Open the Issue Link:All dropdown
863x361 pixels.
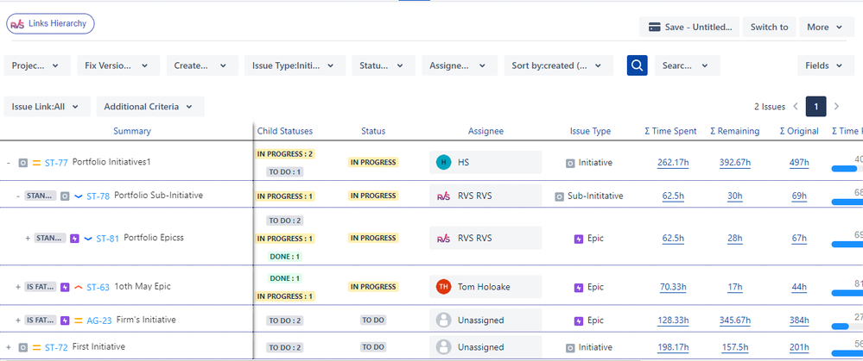point(47,107)
